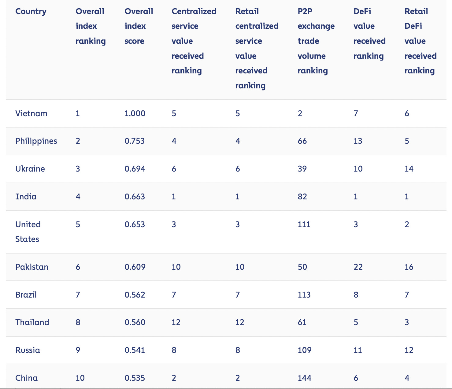Click the Country column header

coord(31,11)
